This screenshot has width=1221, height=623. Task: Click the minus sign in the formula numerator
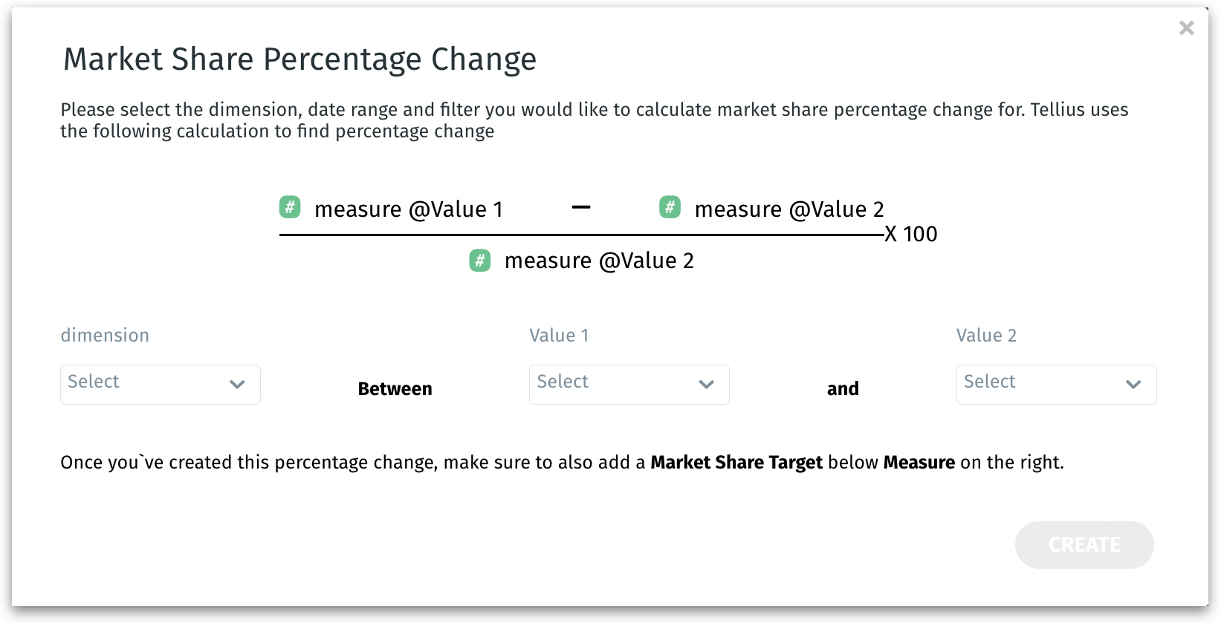(x=581, y=207)
